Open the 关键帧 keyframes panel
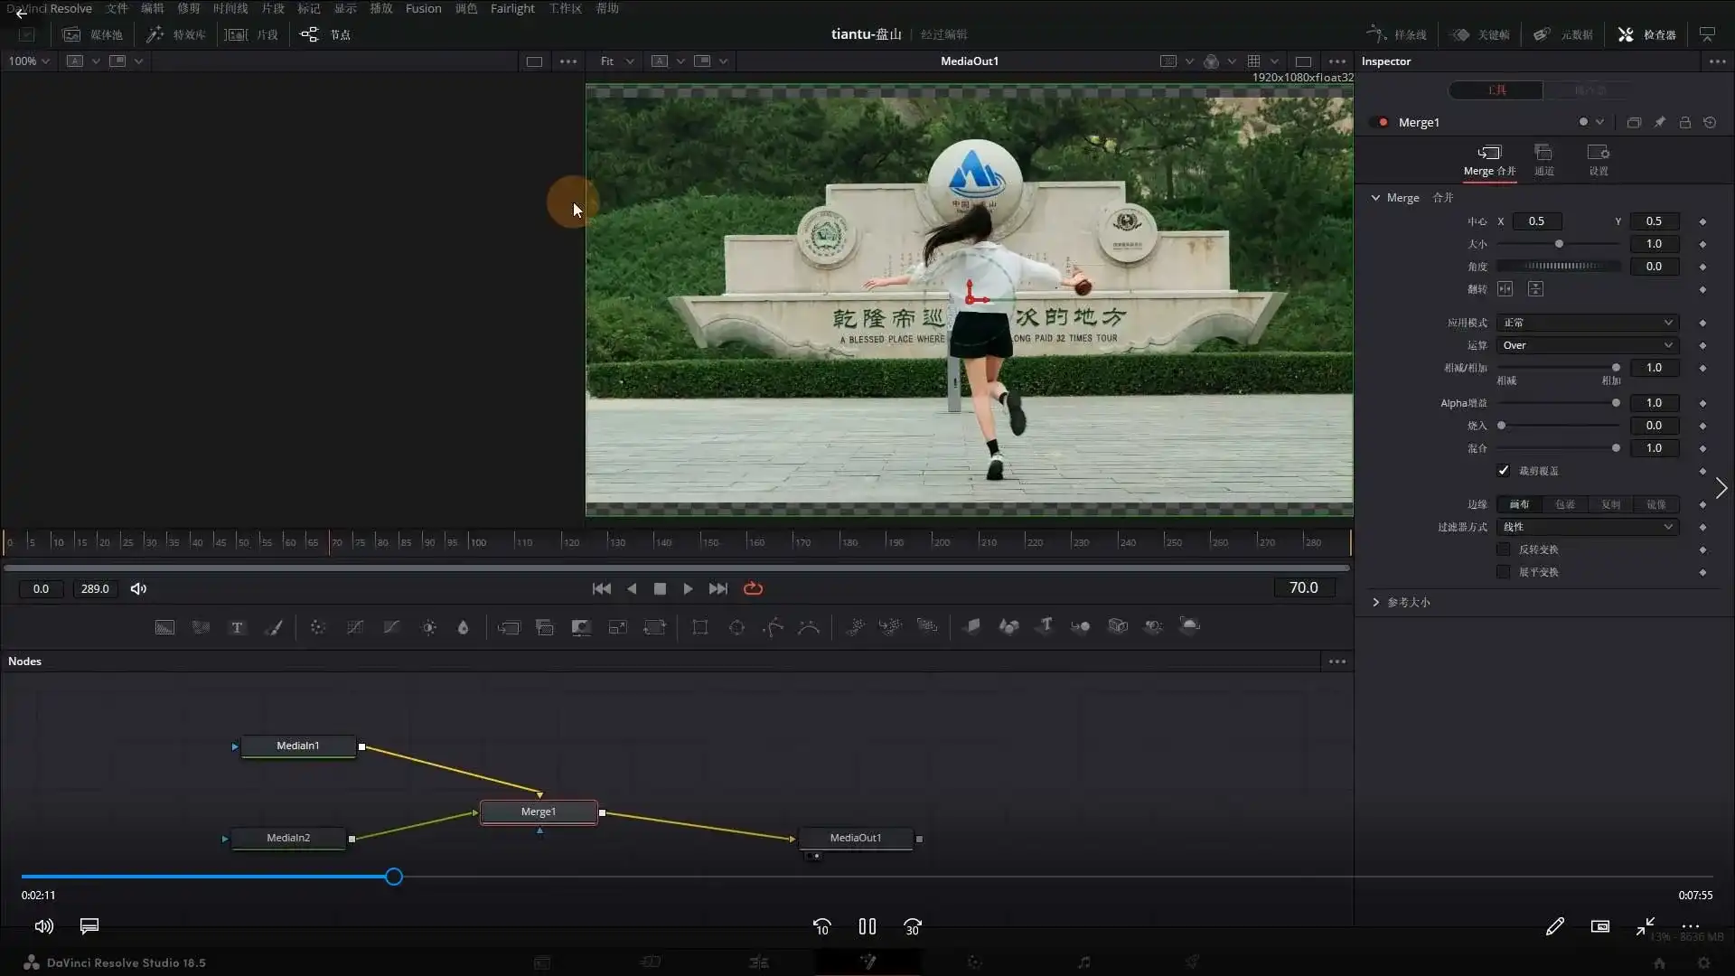The width and height of the screenshot is (1735, 976). pos(1480,34)
